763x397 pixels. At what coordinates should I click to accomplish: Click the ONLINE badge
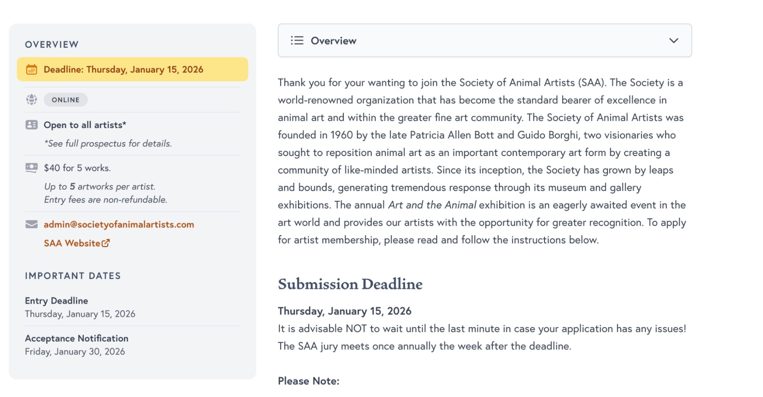pos(66,100)
